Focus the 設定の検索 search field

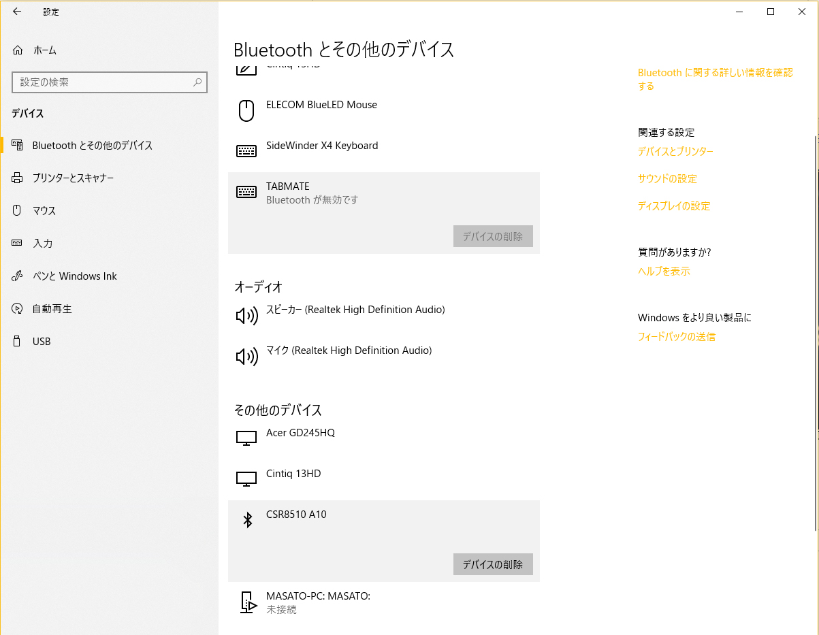coord(102,82)
